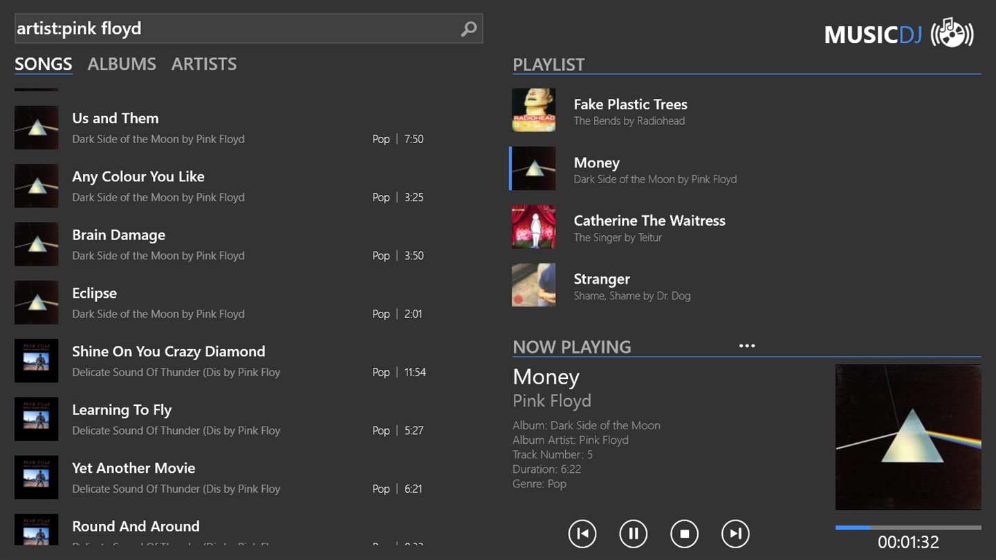Click the playback progress bar
This screenshot has height=560, width=996.
[x=907, y=528]
